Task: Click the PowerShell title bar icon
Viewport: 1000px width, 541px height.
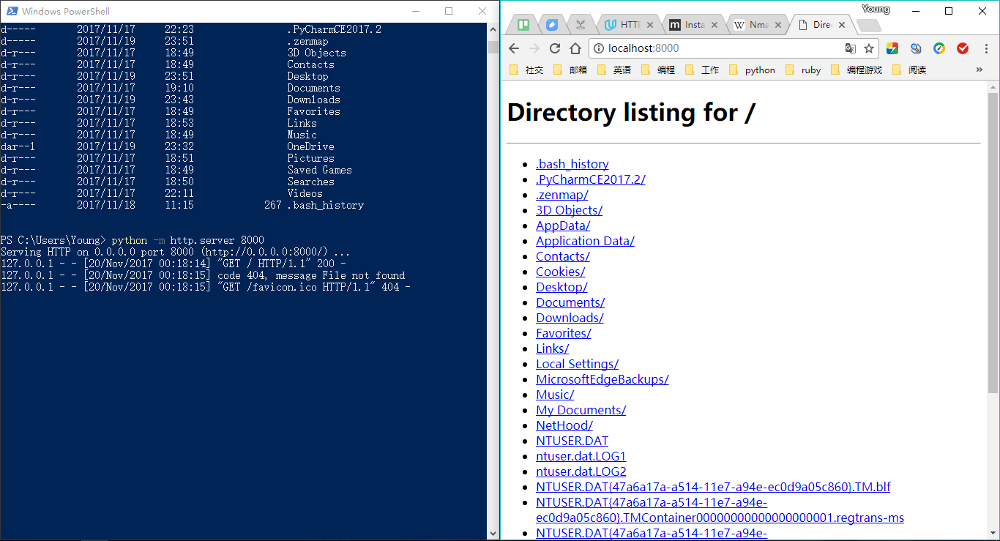Action: (x=12, y=11)
